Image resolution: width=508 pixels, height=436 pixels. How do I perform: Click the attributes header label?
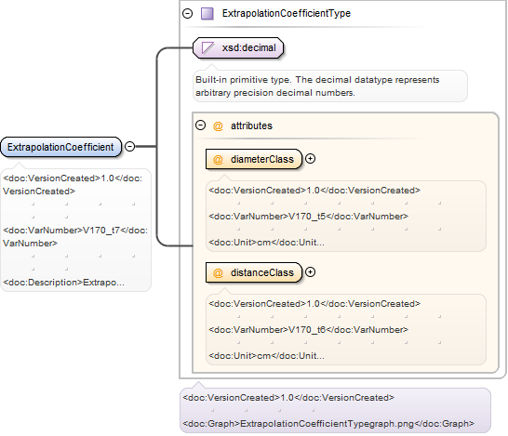pos(251,126)
